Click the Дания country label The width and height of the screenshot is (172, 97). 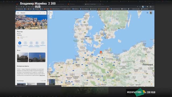point(87,37)
